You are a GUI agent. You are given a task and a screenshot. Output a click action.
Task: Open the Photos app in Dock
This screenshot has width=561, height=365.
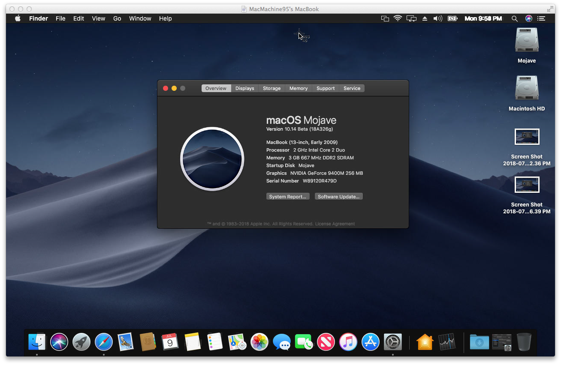(259, 342)
